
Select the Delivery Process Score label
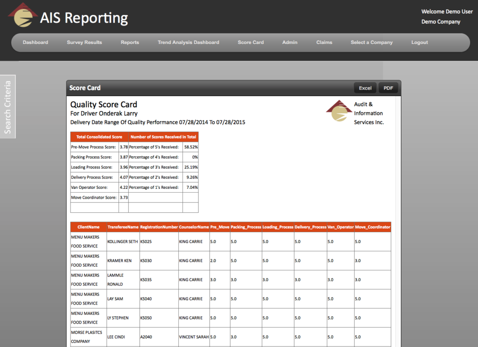point(92,177)
